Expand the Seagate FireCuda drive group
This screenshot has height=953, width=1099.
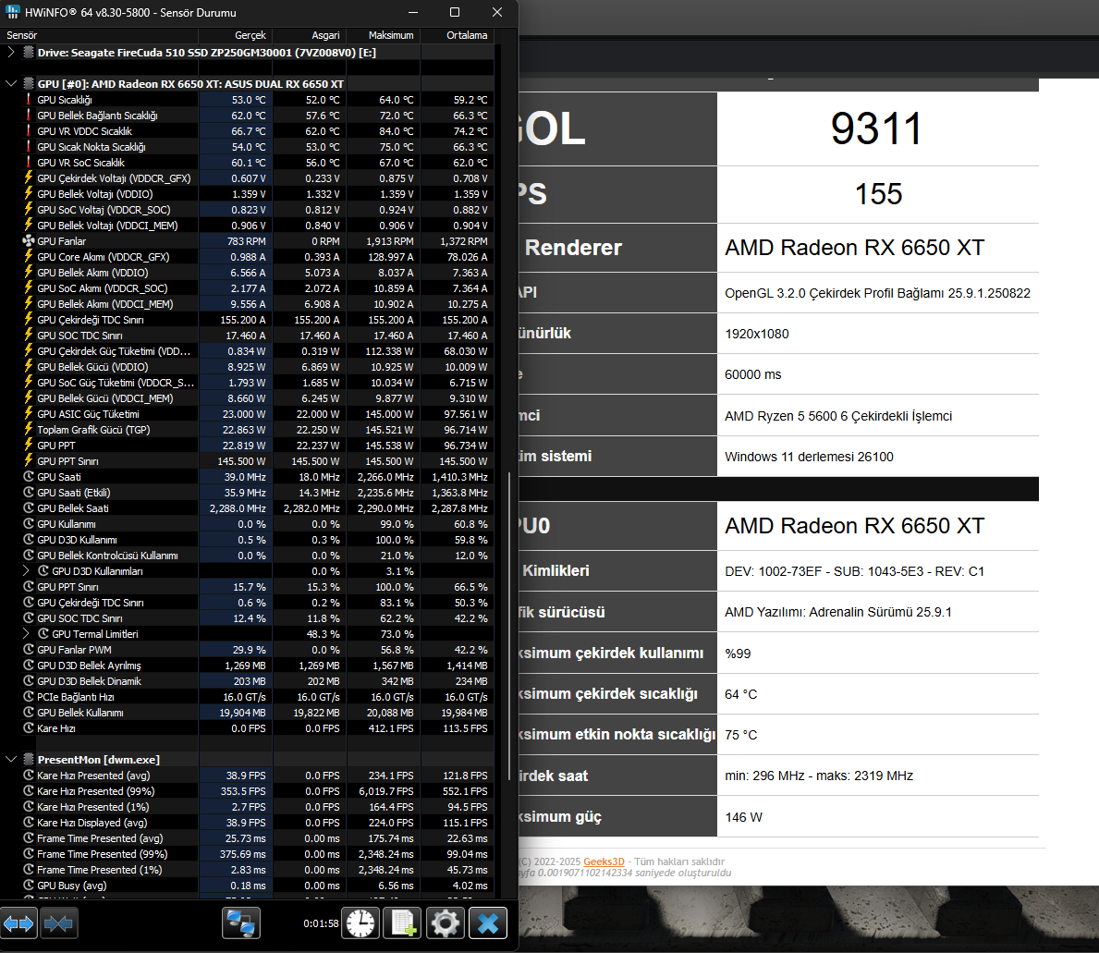tap(10, 52)
